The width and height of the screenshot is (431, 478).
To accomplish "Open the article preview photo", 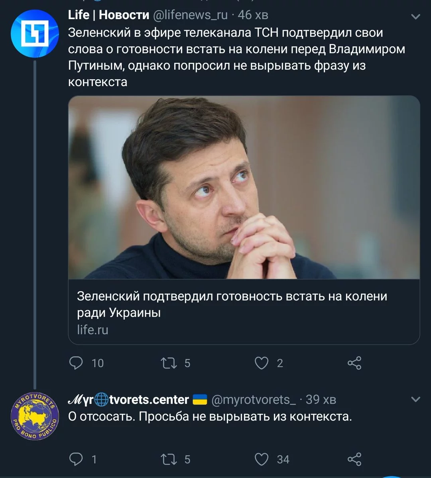I will (x=244, y=187).
